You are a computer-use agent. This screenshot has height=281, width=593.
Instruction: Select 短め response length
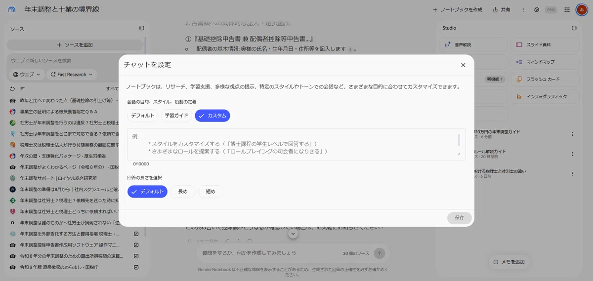tap(211, 192)
